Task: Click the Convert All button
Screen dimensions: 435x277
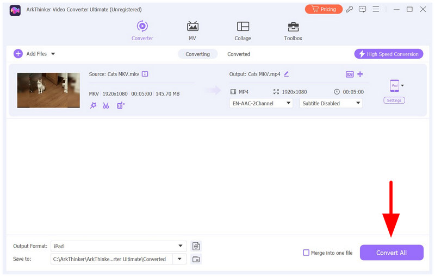Action: coord(391,253)
